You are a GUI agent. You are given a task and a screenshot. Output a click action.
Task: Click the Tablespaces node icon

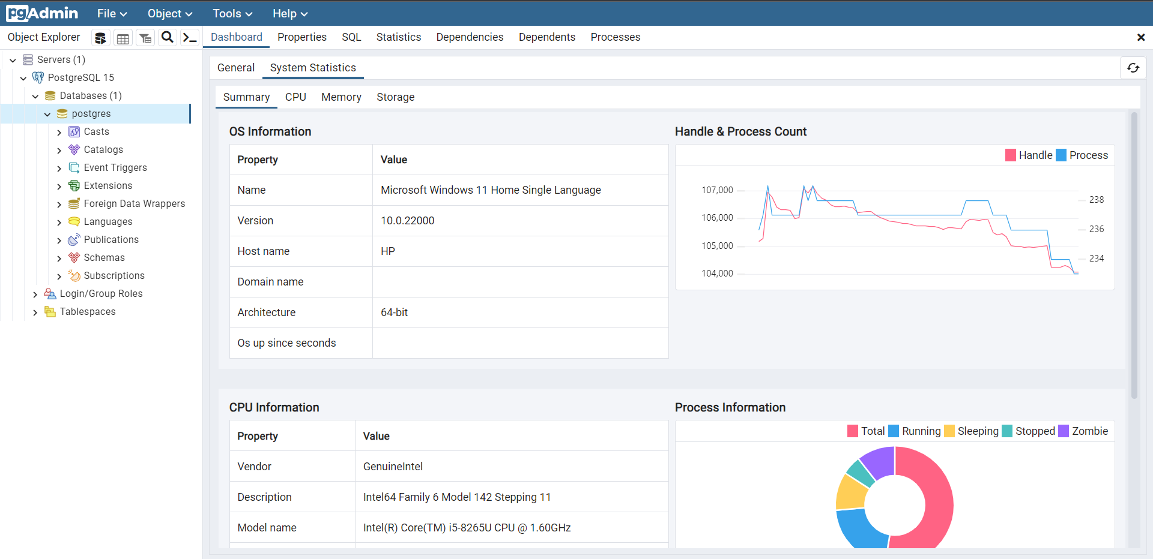[x=50, y=311]
